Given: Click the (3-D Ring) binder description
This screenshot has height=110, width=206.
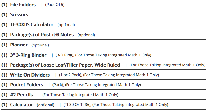Looking at the screenshot, I should pyautogui.click(x=65, y=55).
